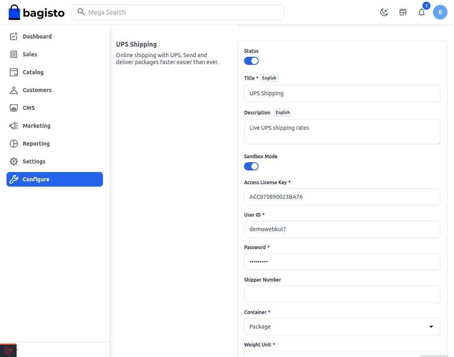Click the Container dropdown arrow
Screen dimensions: 454x357
click(431, 327)
